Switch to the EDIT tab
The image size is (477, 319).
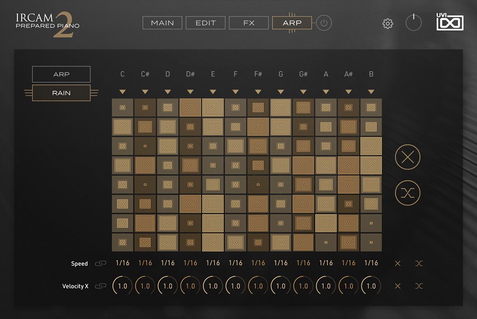tap(205, 23)
